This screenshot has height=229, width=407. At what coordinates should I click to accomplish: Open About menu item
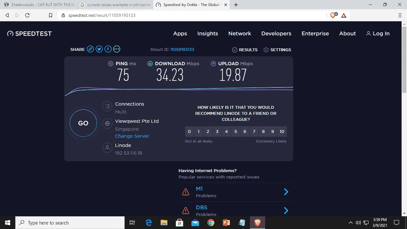coord(348,33)
